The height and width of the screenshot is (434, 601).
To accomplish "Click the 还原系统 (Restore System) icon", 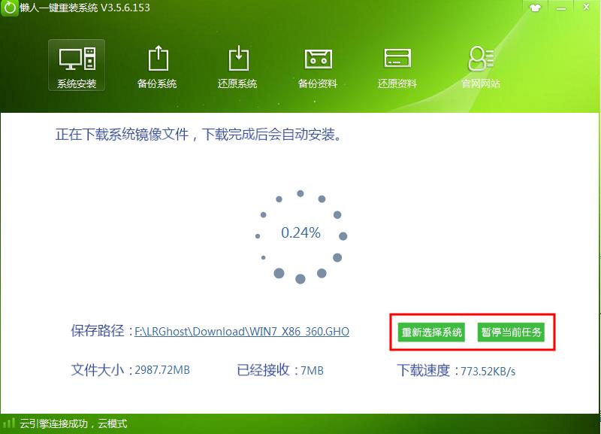I will [x=237, y=65].
